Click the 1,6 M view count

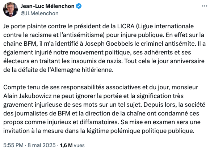[x=66, y=145]
